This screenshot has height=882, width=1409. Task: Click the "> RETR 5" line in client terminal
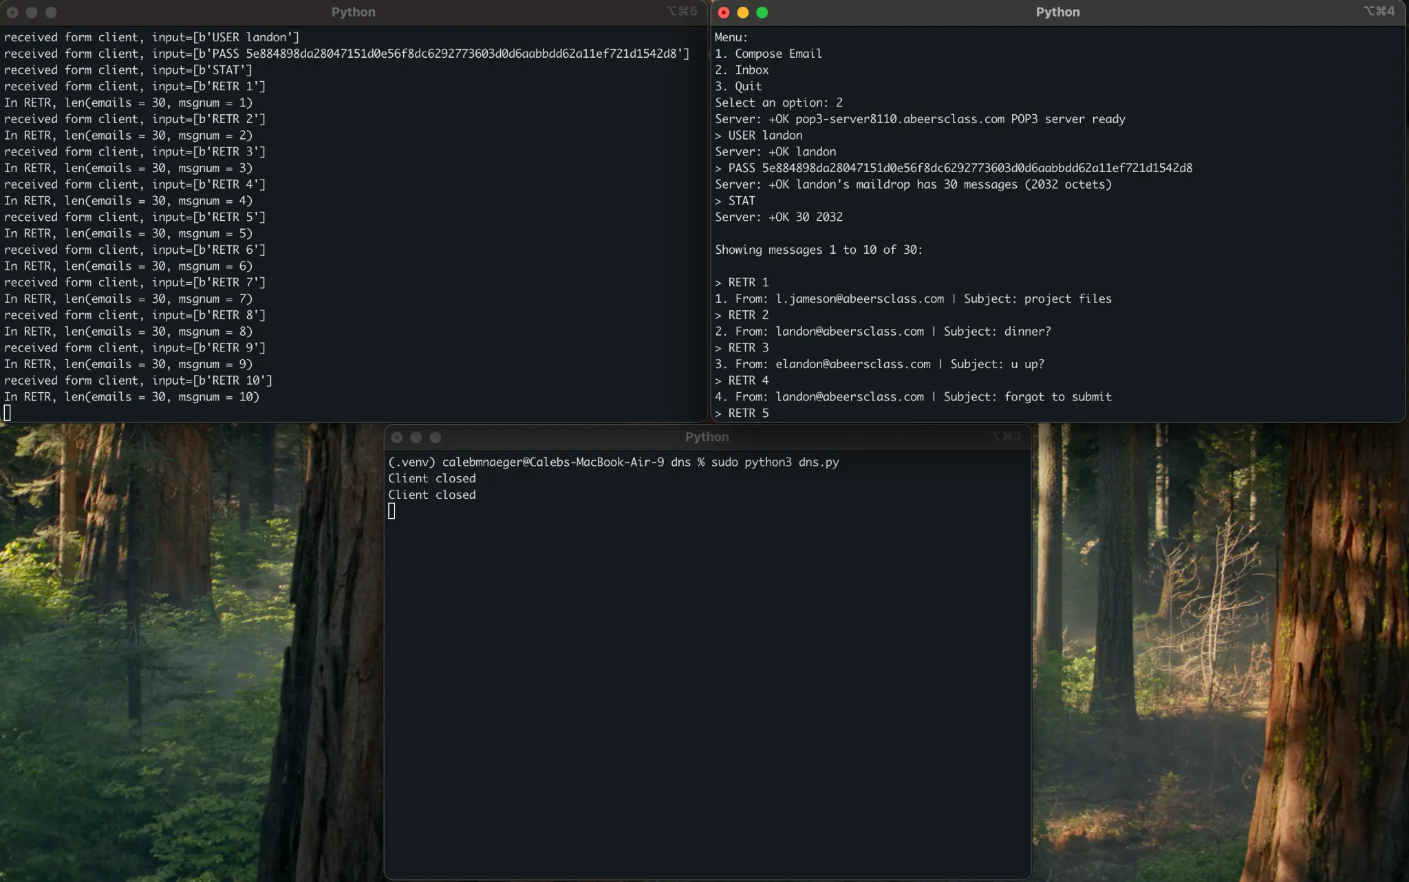[742, 413]
